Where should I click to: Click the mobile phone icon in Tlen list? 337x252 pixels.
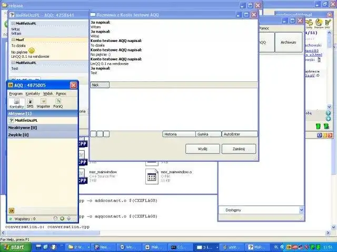pyautogui.click(x=319, y=59)
